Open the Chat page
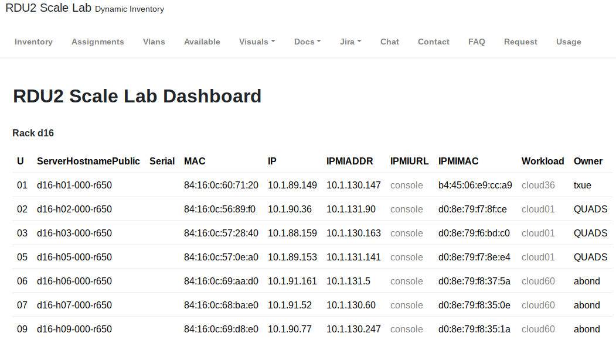The image size is (616, 340). (x=389, y=42)
